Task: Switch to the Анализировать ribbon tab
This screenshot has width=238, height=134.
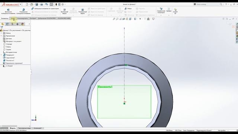Action: tap(22, 18)
